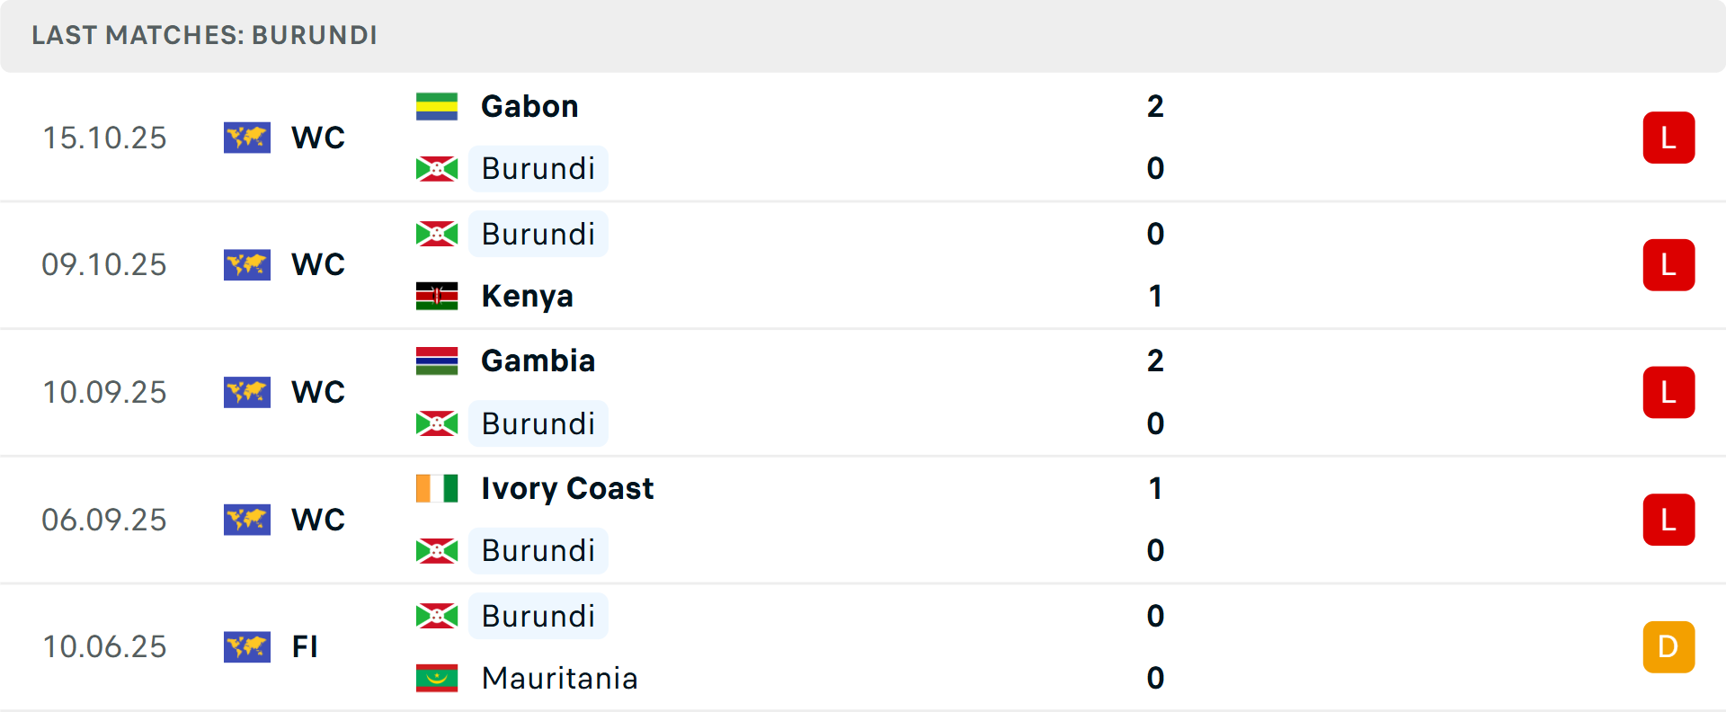Click the L result badge for the Gabon match
Screen dimensions: 1726x712
tap(1668, 137)
